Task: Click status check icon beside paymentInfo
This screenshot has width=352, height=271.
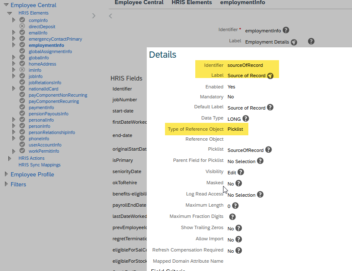Action: [x=22, y=107]
